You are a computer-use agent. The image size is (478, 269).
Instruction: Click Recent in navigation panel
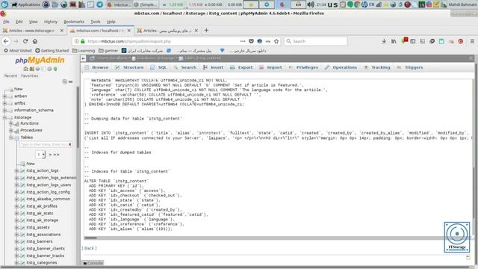click(x=10, y=76)
